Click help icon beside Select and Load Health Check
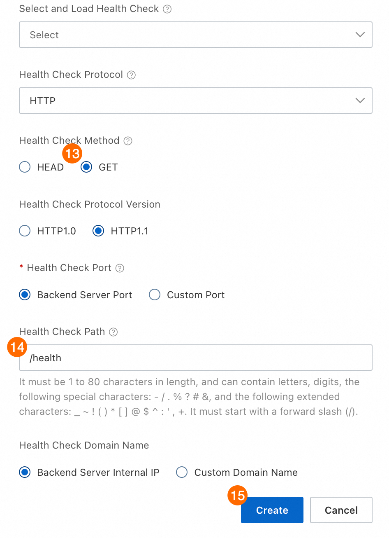 [167, 9]
